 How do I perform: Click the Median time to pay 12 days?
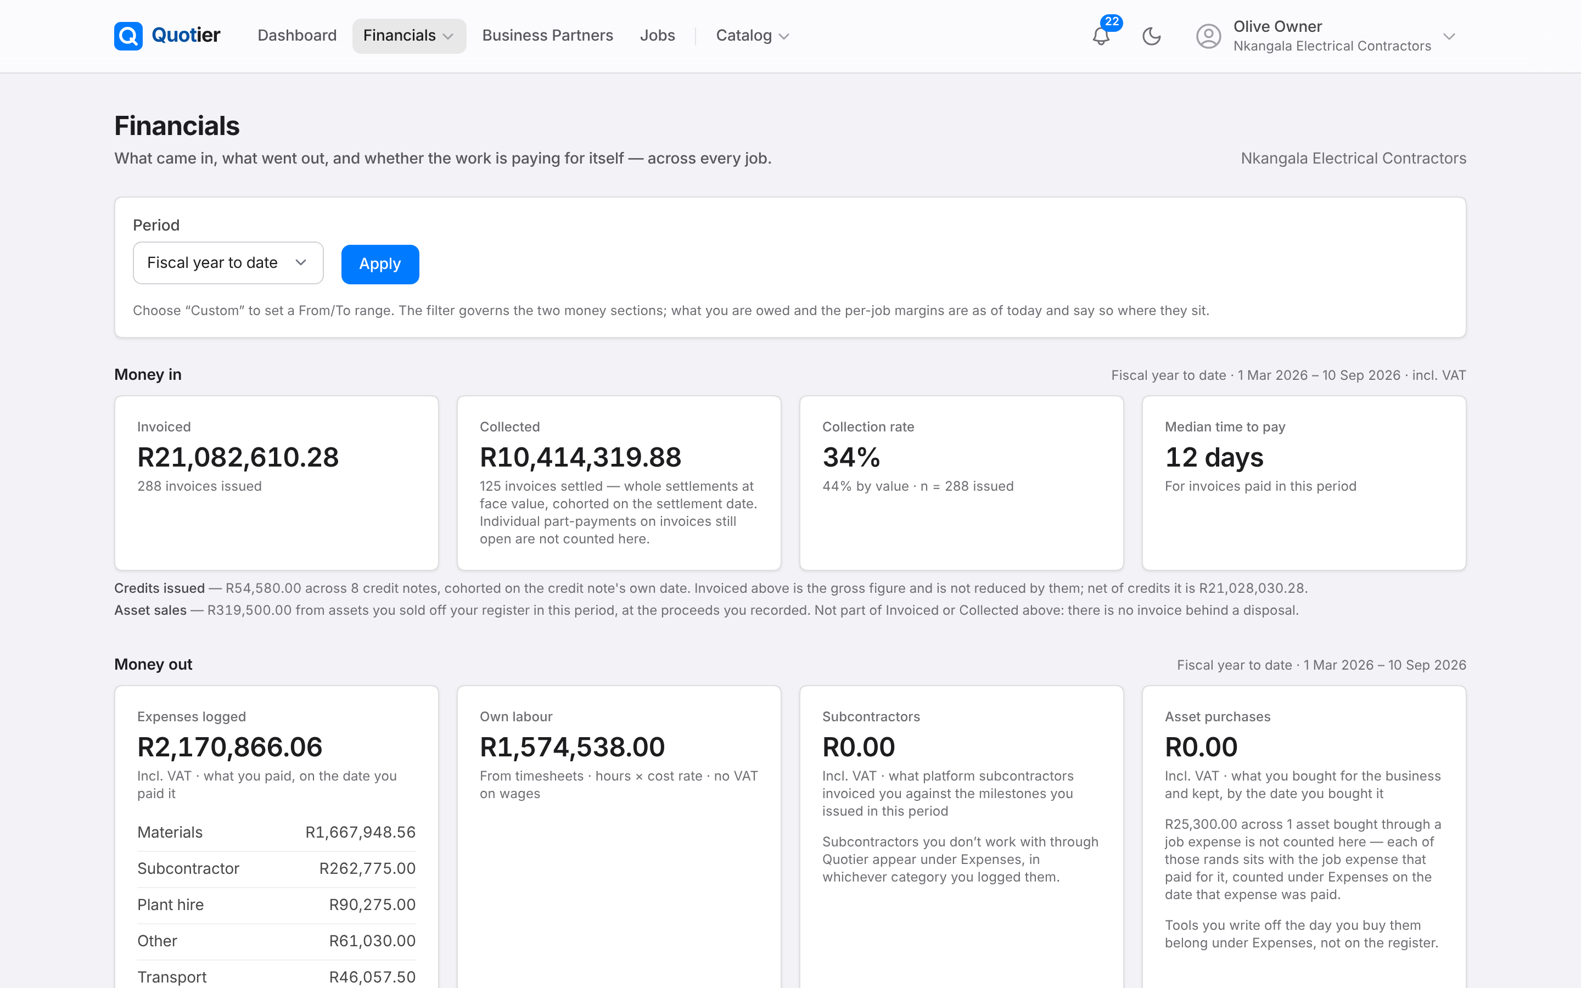(1214, 457)
